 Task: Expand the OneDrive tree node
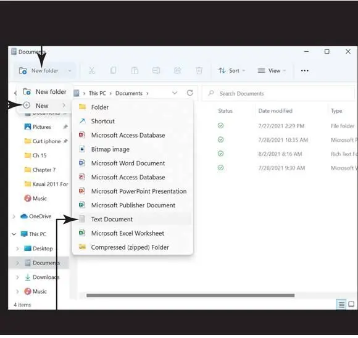[x=14, y=216]
